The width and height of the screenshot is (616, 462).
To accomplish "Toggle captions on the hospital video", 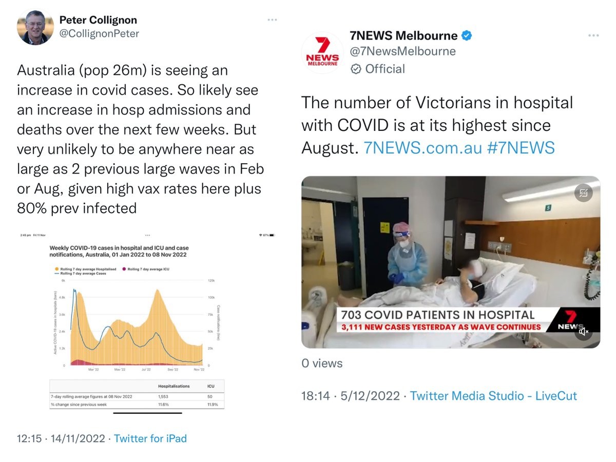I will click(584, 193).
